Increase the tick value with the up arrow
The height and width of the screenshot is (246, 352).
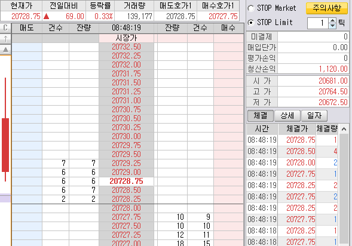(332, 20)
